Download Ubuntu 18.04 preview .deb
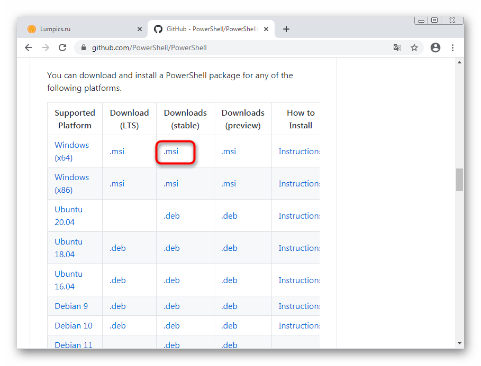The width and height of the screenshot is (481, 366). (229, 248)
